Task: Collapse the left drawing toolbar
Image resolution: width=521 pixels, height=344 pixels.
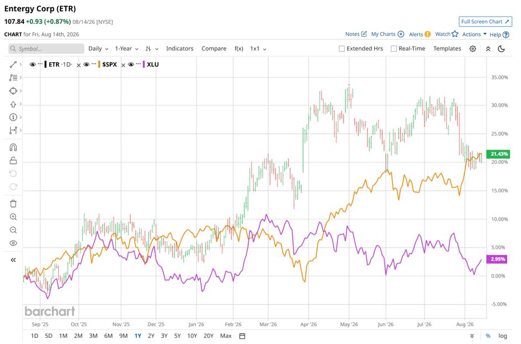Action: 13,260
